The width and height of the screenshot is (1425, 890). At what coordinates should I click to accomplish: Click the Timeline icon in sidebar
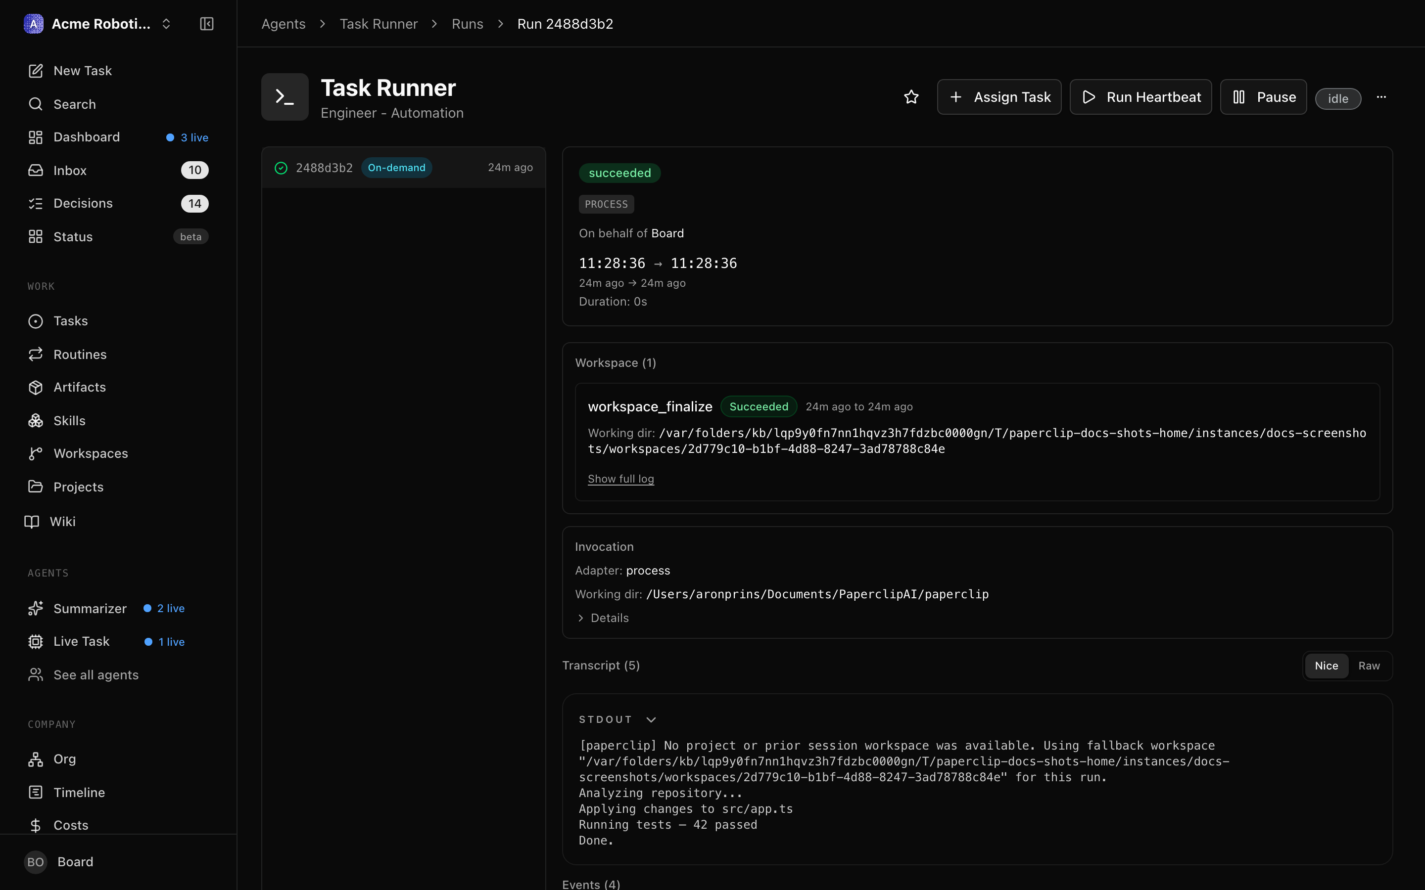click(x=35, y=792)
